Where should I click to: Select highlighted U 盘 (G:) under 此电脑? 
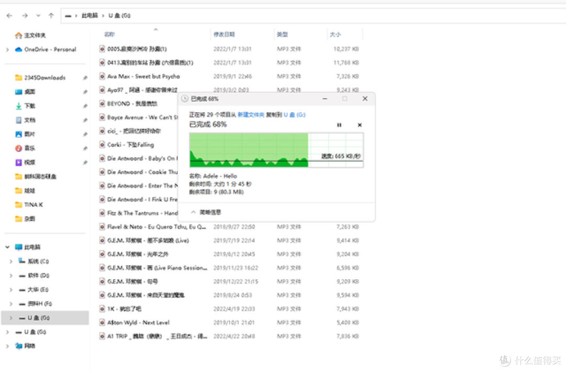(x=45, y=318)
